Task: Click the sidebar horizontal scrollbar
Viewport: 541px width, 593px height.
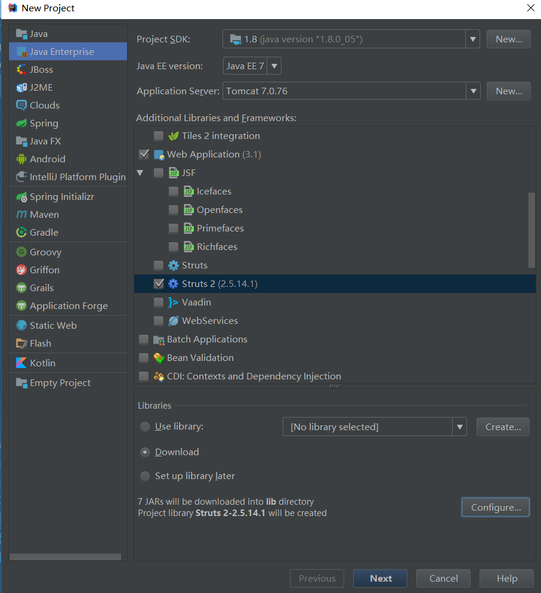Action: pos(65,557)
